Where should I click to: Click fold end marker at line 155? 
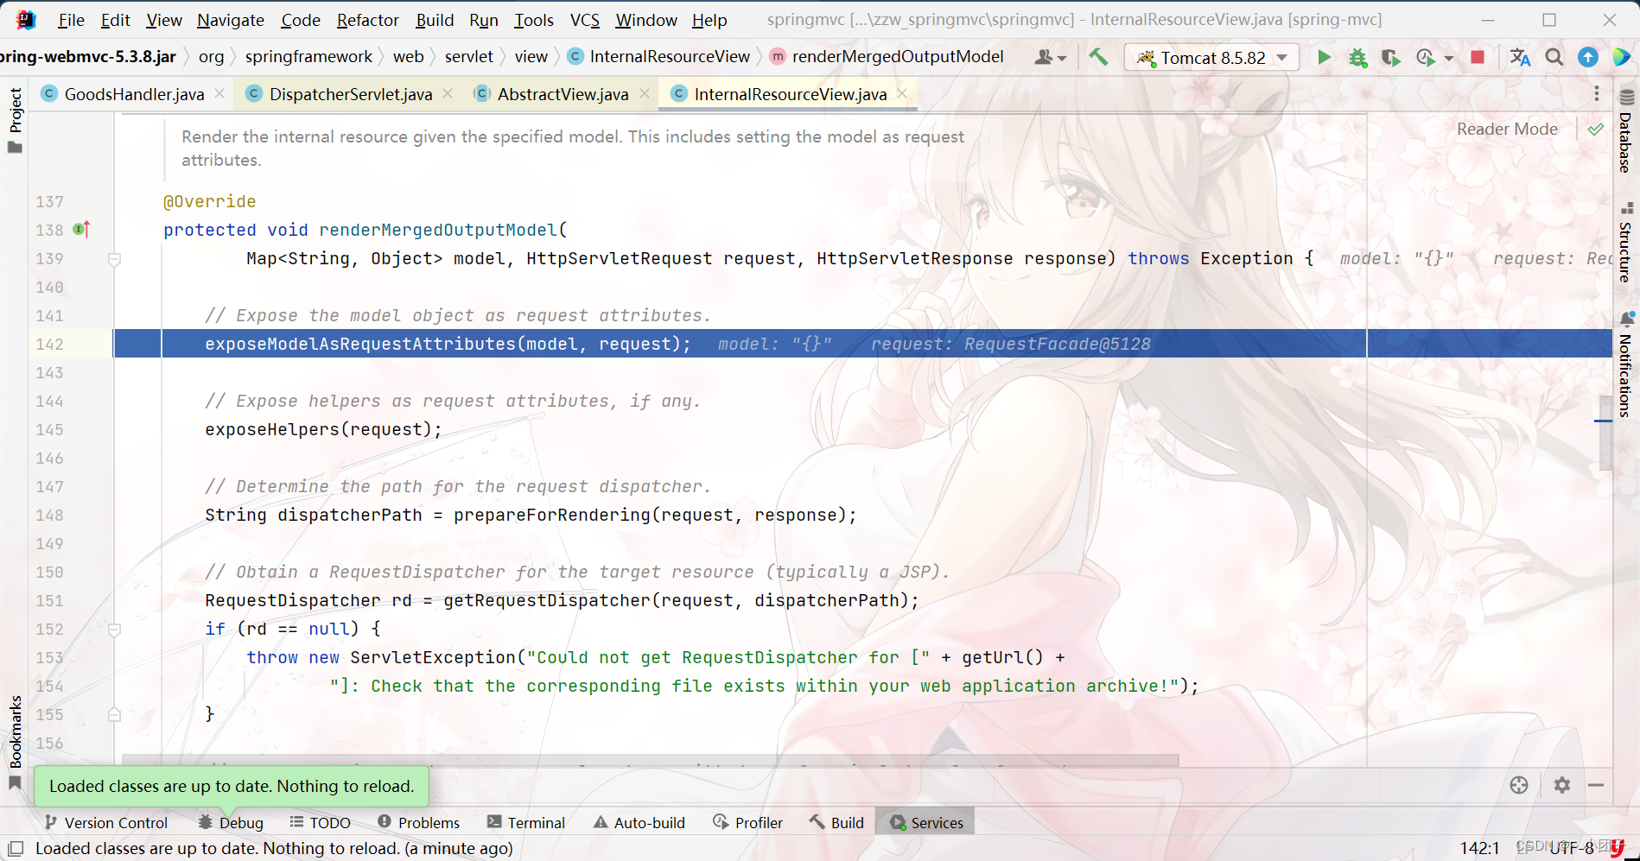coord(114,715)
